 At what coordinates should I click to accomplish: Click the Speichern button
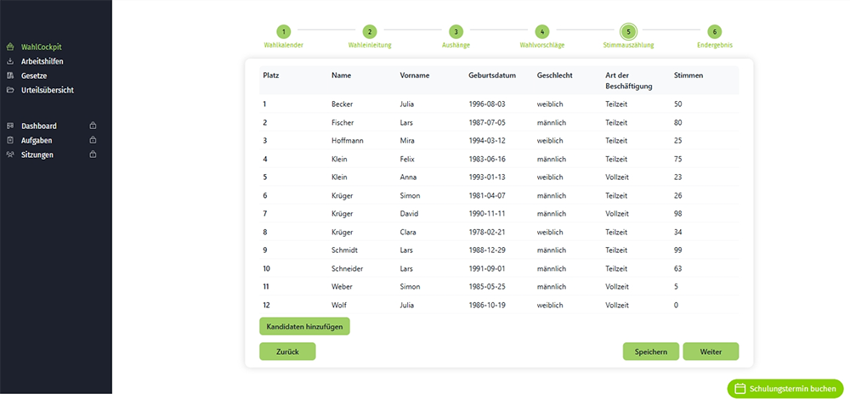click(x=650, y=351)
